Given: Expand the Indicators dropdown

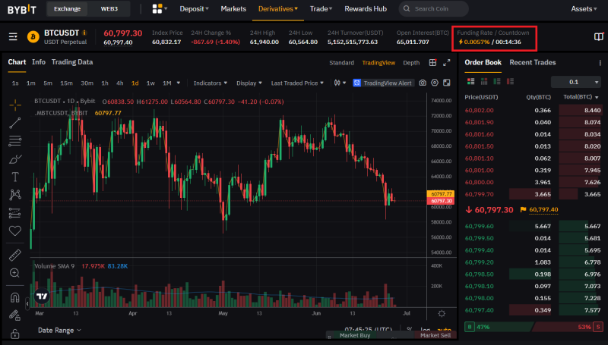Looking at the screenshot, I should coord(211,83).
